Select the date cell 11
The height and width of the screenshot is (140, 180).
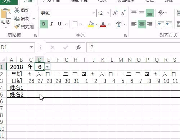click(x=175, y=81)
